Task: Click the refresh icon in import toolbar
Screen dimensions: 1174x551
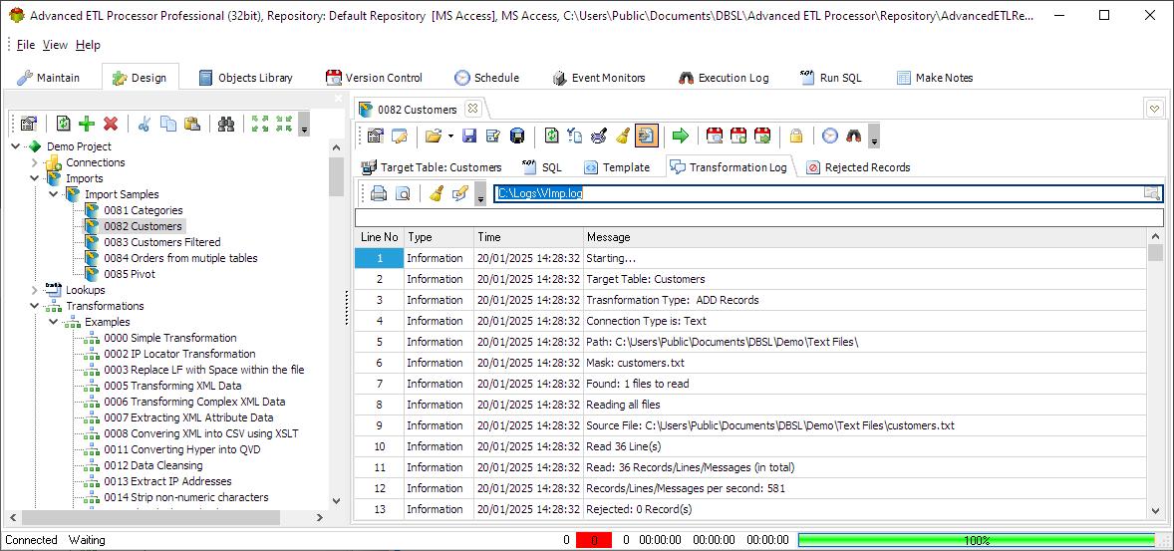Action: 552,136
